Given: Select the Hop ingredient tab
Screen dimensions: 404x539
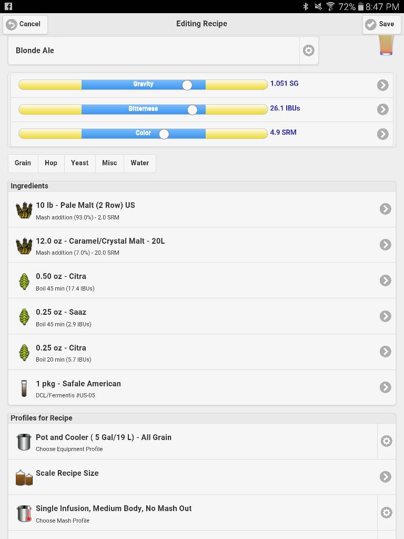Looking at the screenshot, I should [x=51, y=163].
